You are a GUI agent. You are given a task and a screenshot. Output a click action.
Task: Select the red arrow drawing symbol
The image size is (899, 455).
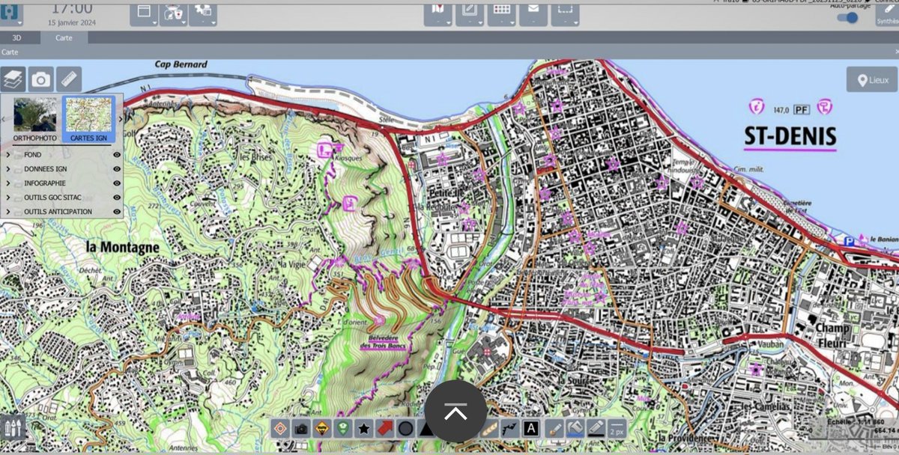click(384, 428)
